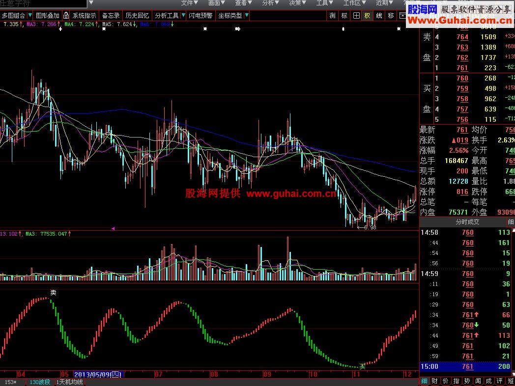Viewport: 515px width, 386px height.
Task: Open the 工具 menu
Action: pos(324,3)
